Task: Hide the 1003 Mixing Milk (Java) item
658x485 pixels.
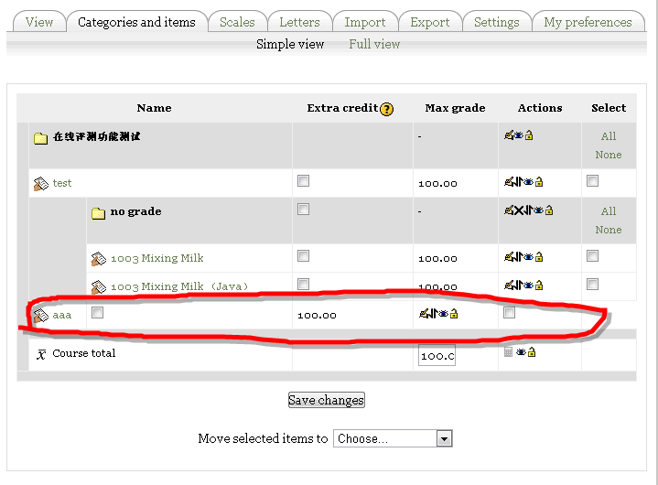Action: (x=529, y=286)
